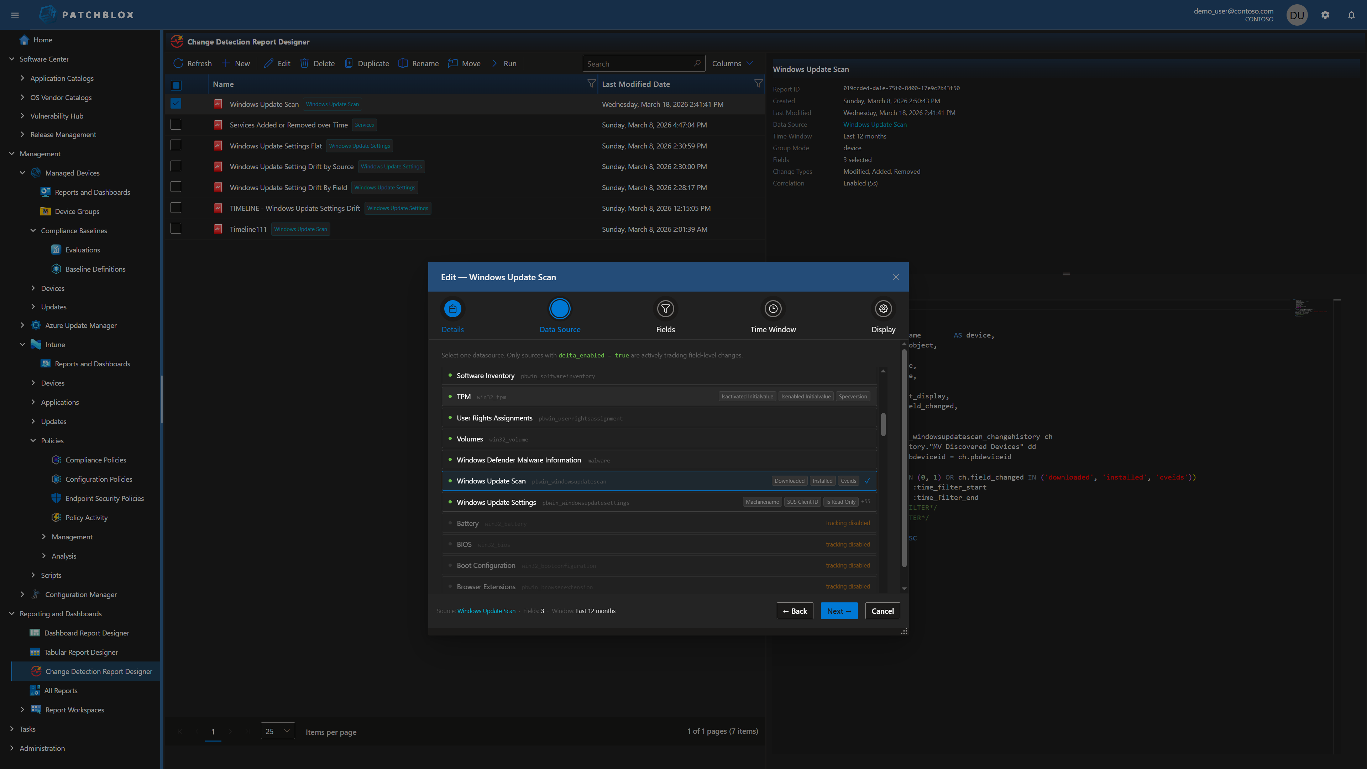The width and height of the screenshot is (1367, 769).
Task: Check the Timeline111 row checkbox
Action: click(x=176, y=229)
